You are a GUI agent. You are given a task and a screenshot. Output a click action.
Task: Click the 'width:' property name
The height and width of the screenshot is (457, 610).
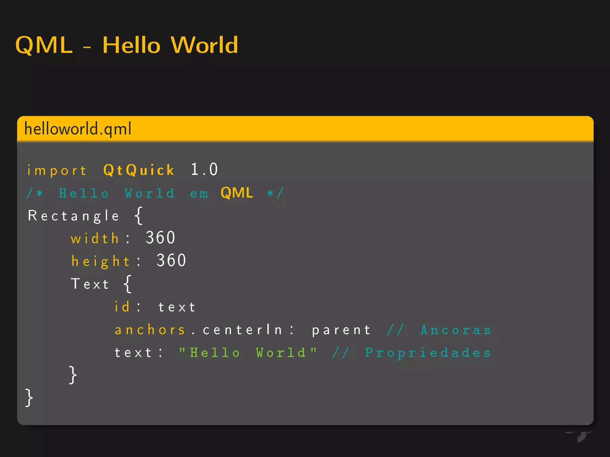(x=100, y=239)
